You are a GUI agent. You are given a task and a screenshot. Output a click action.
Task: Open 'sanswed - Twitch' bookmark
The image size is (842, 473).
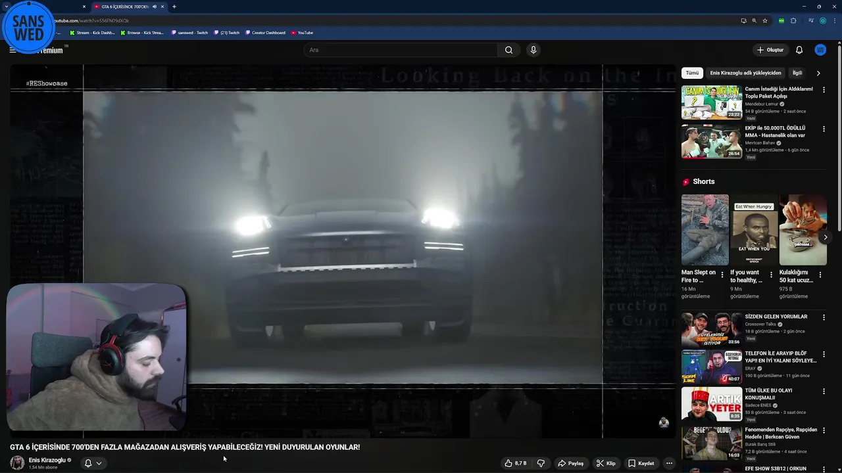[189, 32]
